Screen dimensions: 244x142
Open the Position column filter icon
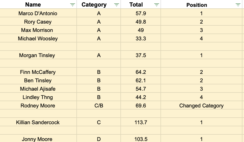(x=238, y=5)
